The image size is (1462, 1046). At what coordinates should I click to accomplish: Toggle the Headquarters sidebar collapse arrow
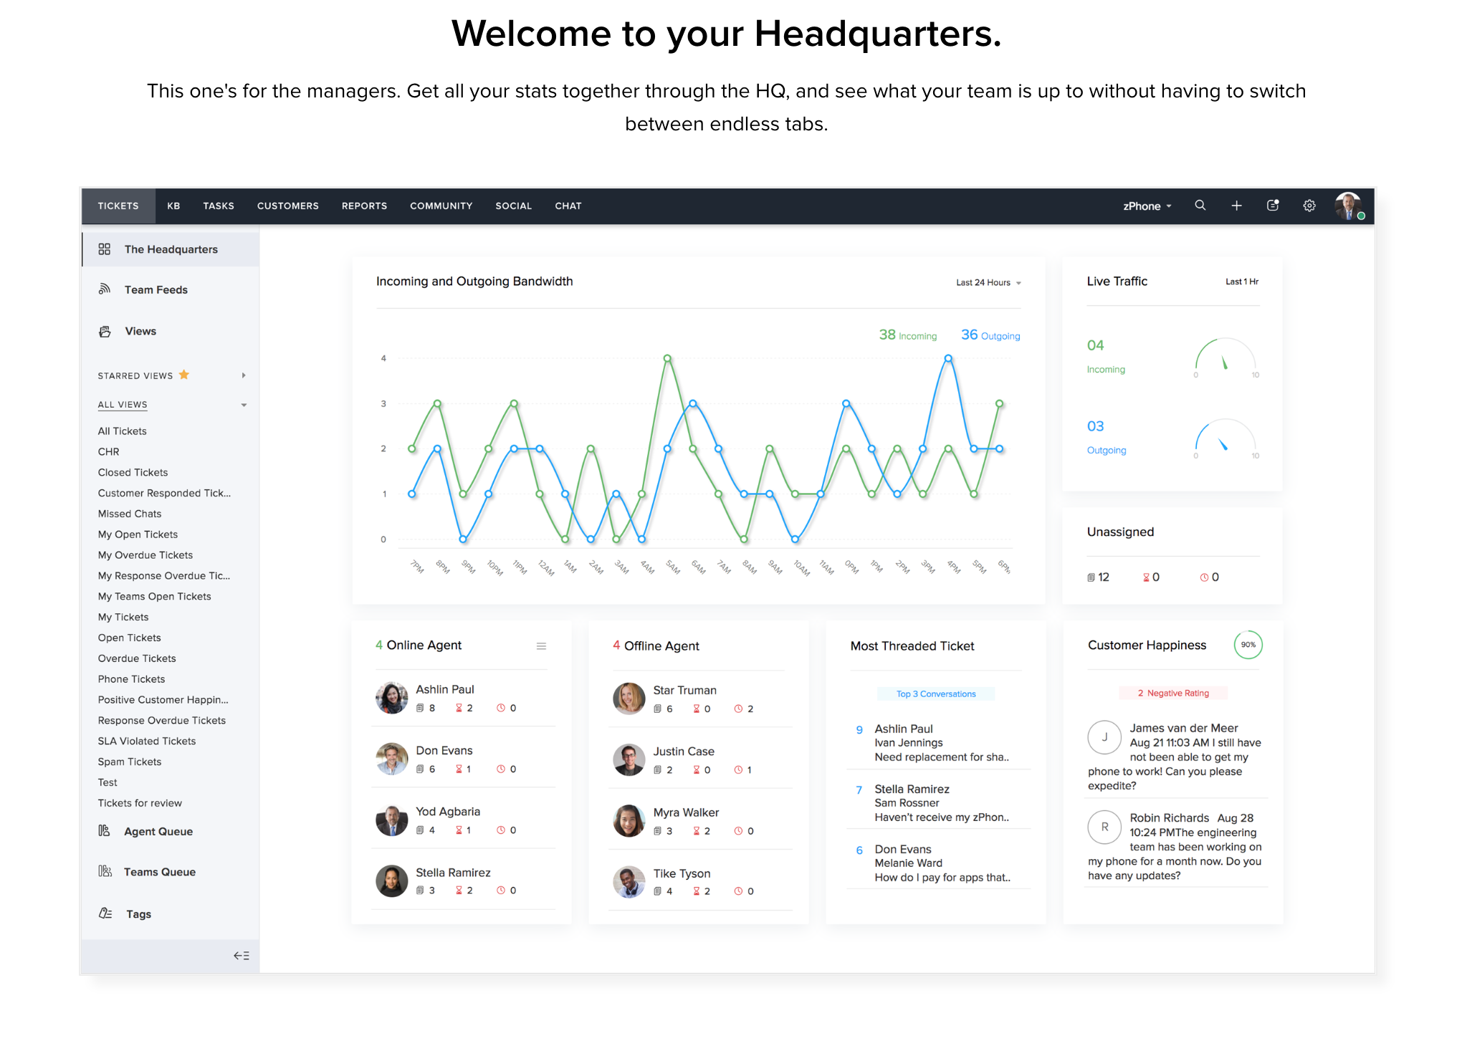point(242,956)
